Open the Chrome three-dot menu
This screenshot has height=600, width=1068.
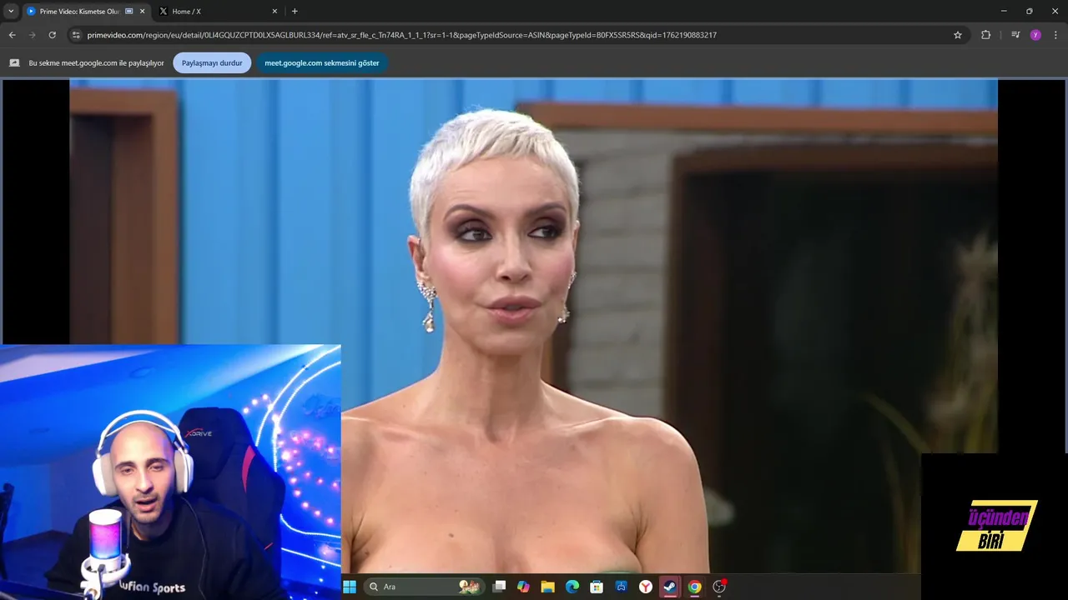(x=1056, y=35)
